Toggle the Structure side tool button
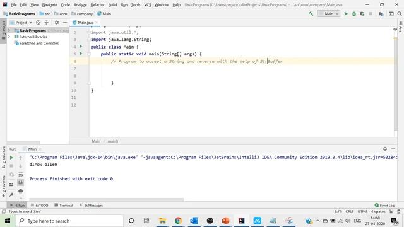Viewport: 404px width, 227px height. click(x=3, y=157)
